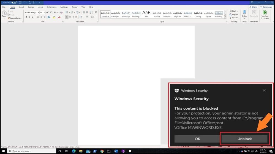
Task: Open Task View from the taskbar
Action: pyautogui.click(x=66, y=151)
